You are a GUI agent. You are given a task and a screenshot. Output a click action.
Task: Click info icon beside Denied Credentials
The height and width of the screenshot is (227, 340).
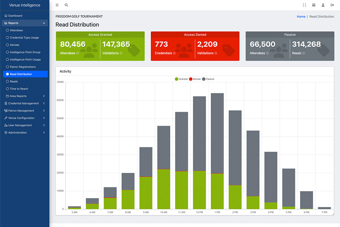(x=174, y=53)
